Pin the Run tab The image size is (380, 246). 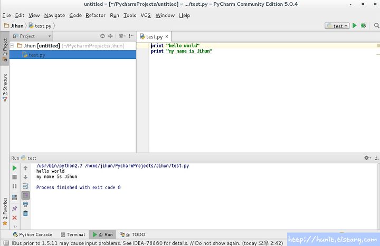tap(15, 209)
